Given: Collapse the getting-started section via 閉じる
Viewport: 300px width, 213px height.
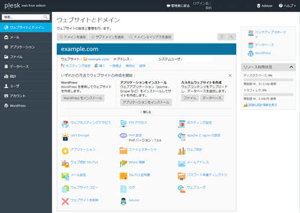Looking at the screenshot, I should point(146,112).
